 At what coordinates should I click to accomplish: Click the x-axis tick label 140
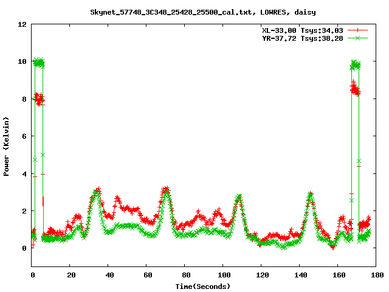click(301, 275)
